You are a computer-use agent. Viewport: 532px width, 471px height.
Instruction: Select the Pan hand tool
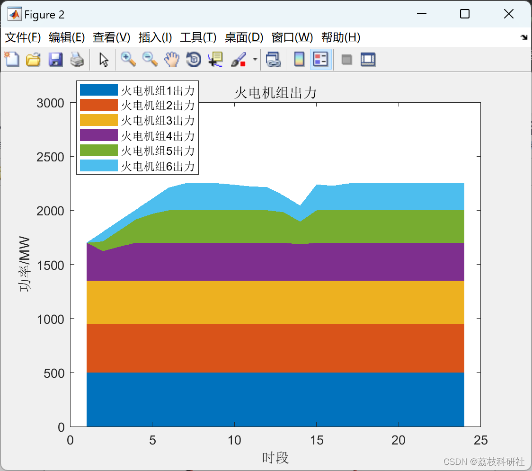[172, 59]
